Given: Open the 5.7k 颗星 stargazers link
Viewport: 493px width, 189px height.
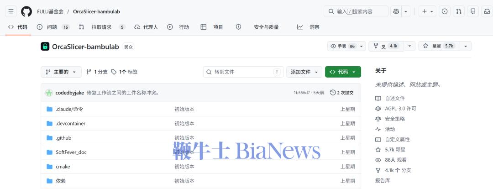Looking at the screenshot, I should point(396,150).
